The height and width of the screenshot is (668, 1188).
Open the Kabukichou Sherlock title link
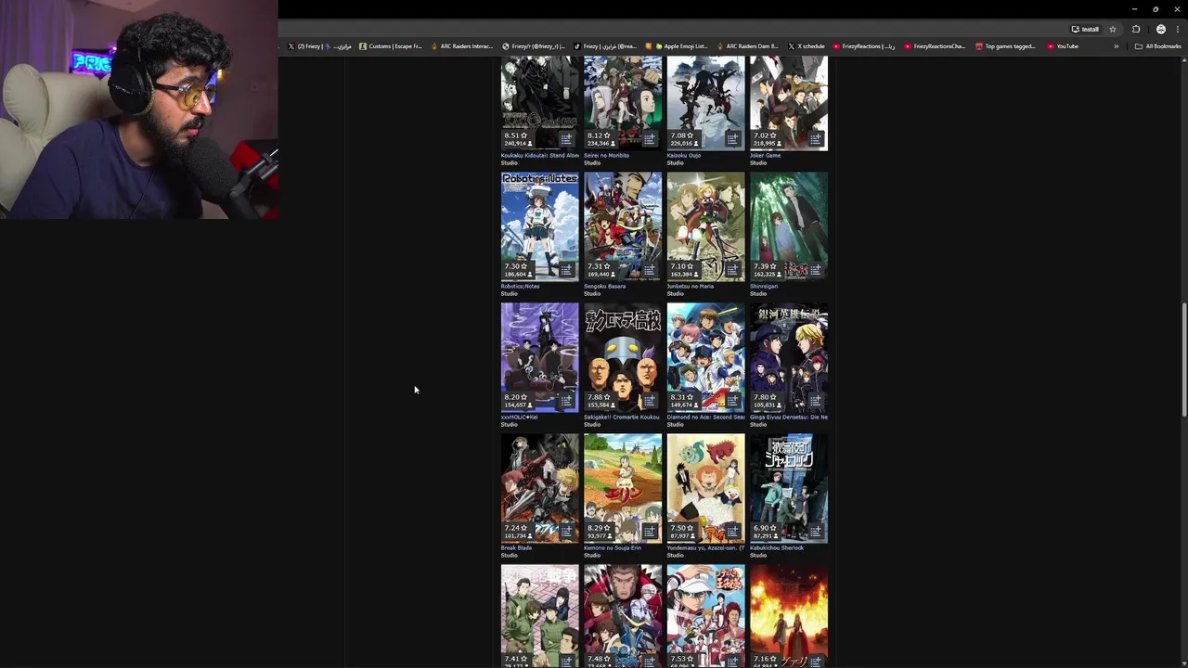777,547
